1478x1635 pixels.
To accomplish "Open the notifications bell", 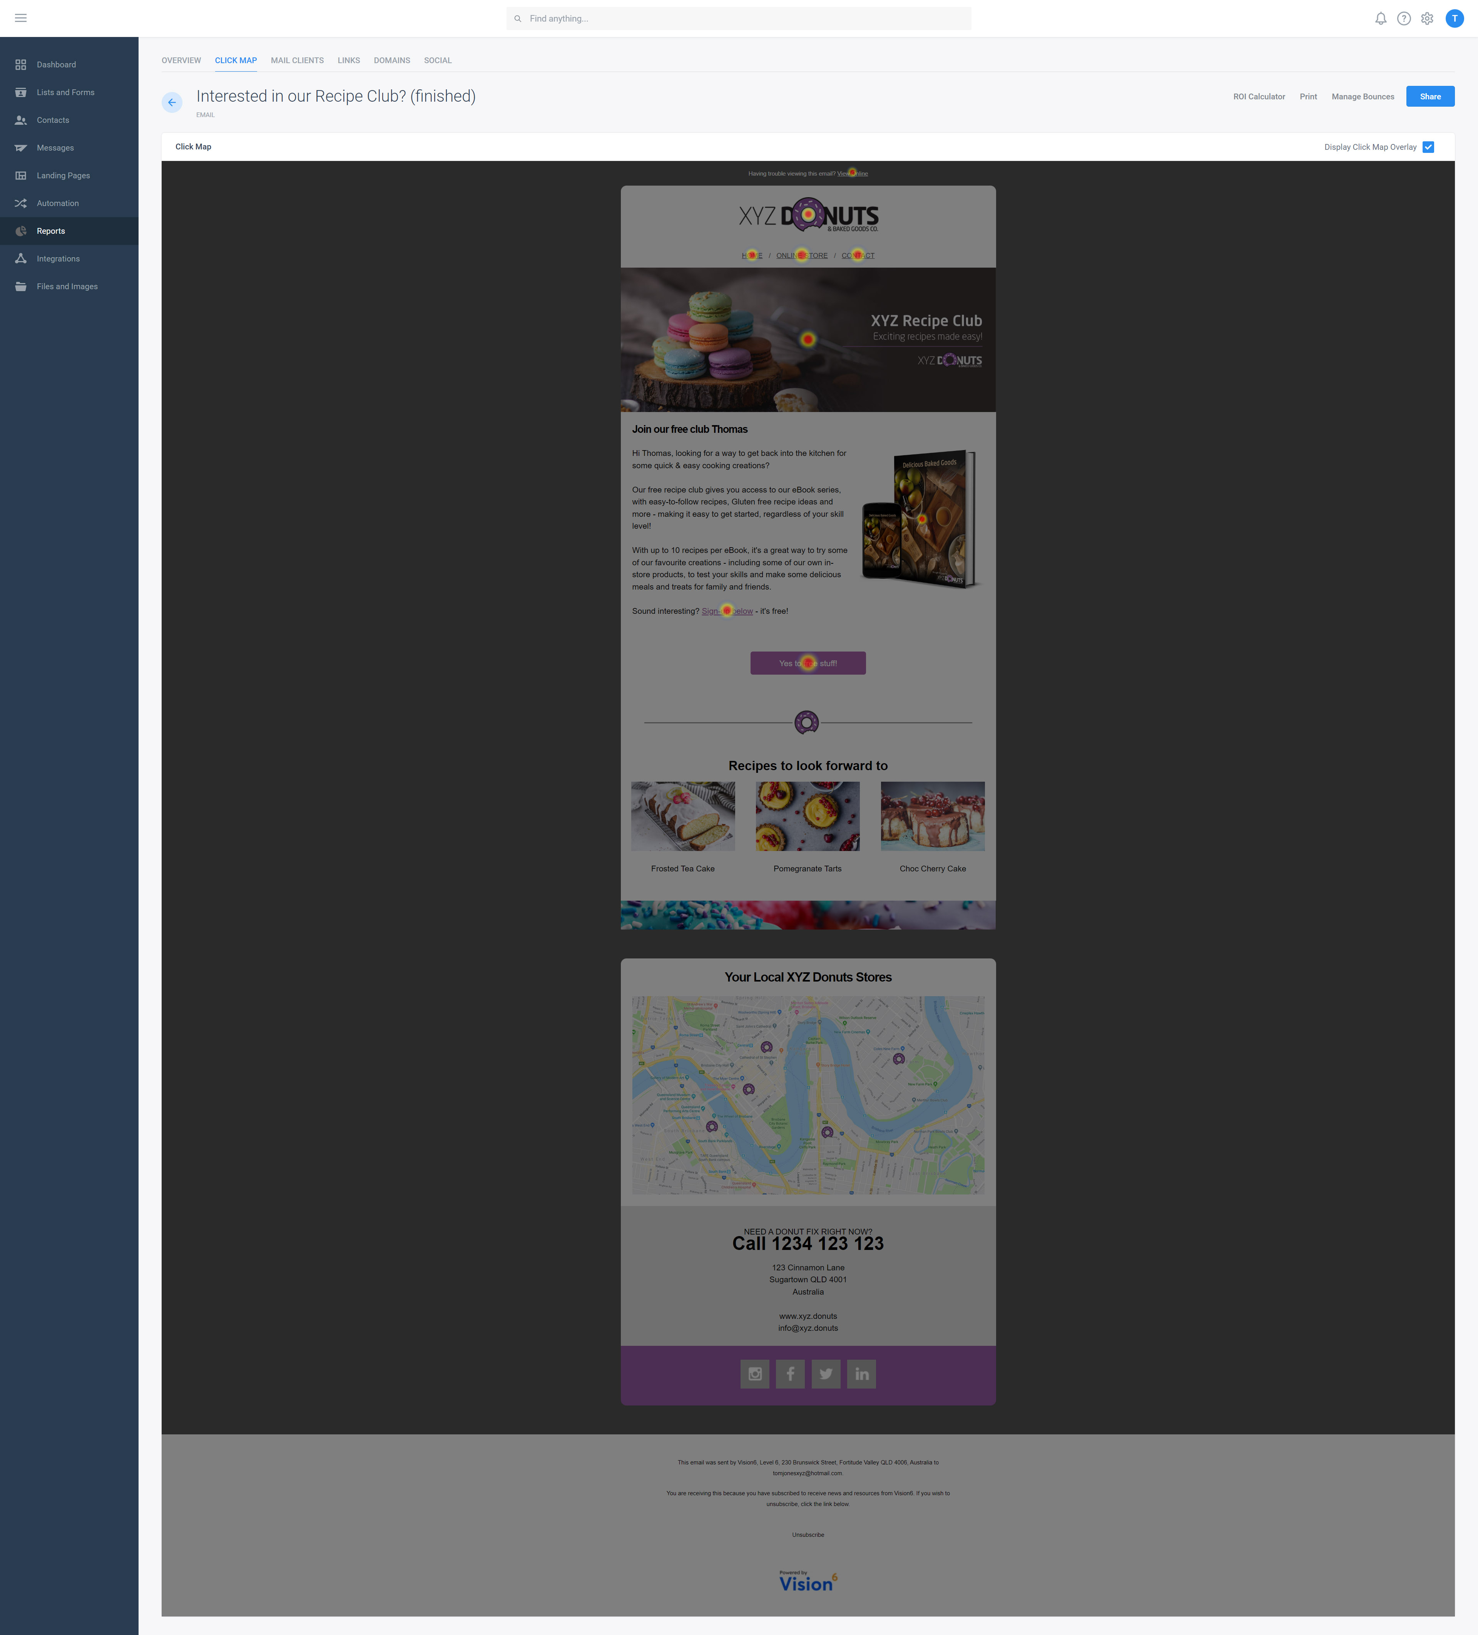I will (1381, 18).
